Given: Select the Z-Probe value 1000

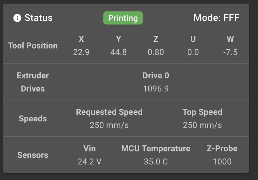Looking at the screenshot, I should (222, 162).
